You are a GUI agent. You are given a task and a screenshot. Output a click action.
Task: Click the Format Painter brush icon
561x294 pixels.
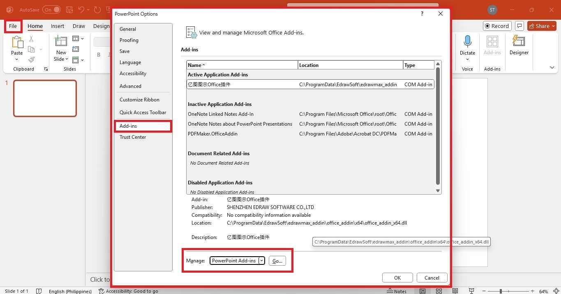click(x=31, y=60)
